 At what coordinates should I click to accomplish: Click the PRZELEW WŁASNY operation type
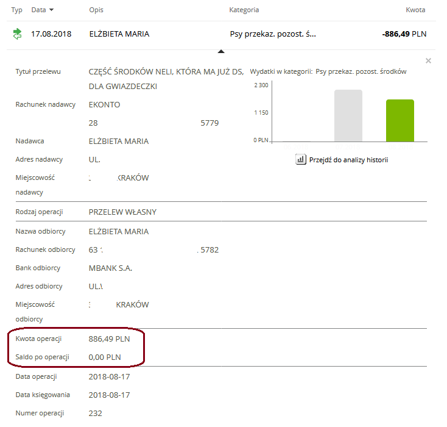pyautogui.click(x=122, y=212)
